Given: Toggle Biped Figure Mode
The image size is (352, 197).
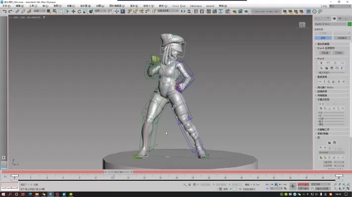Looking at the screenshot, I should click(321, 63).
